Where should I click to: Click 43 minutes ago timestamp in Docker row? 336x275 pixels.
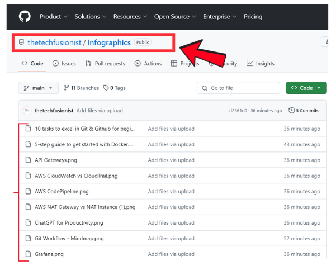[x=302, y=145]
